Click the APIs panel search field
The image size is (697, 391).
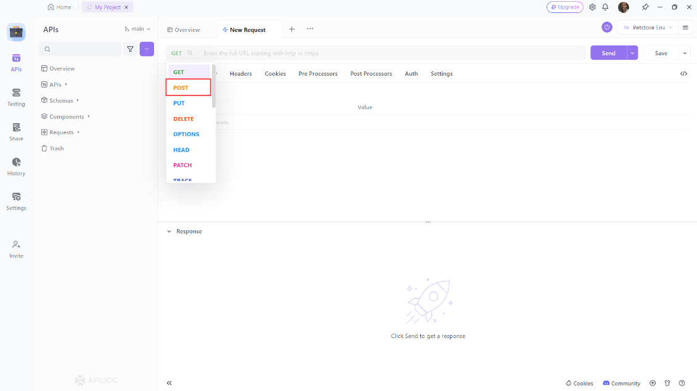click(x=80, y=49)
